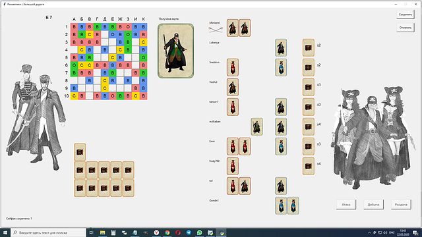Click the Раздача button

click(x=401, y=205)
